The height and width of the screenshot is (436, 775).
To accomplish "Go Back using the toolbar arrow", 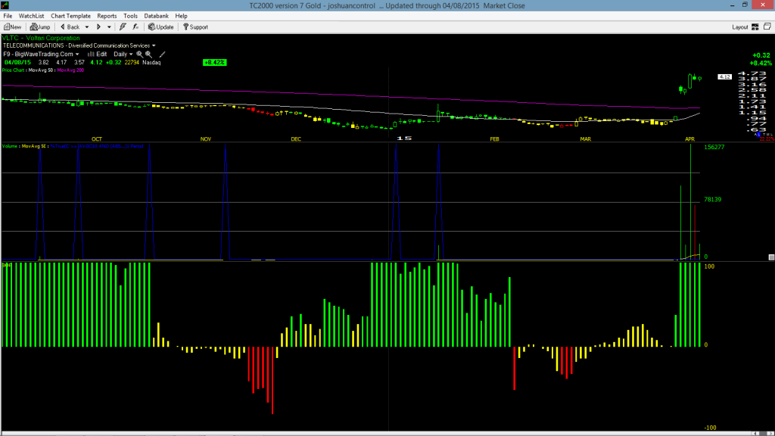I will tap(70, 26).
